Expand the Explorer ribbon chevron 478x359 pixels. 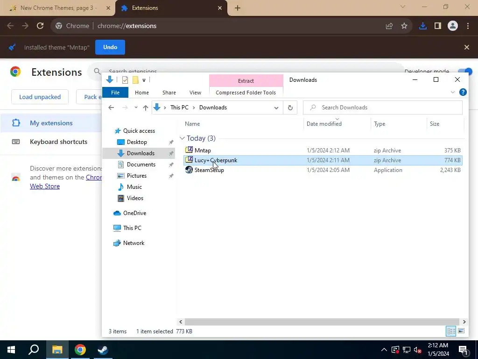pyautogui.click(x=453, y=92)
